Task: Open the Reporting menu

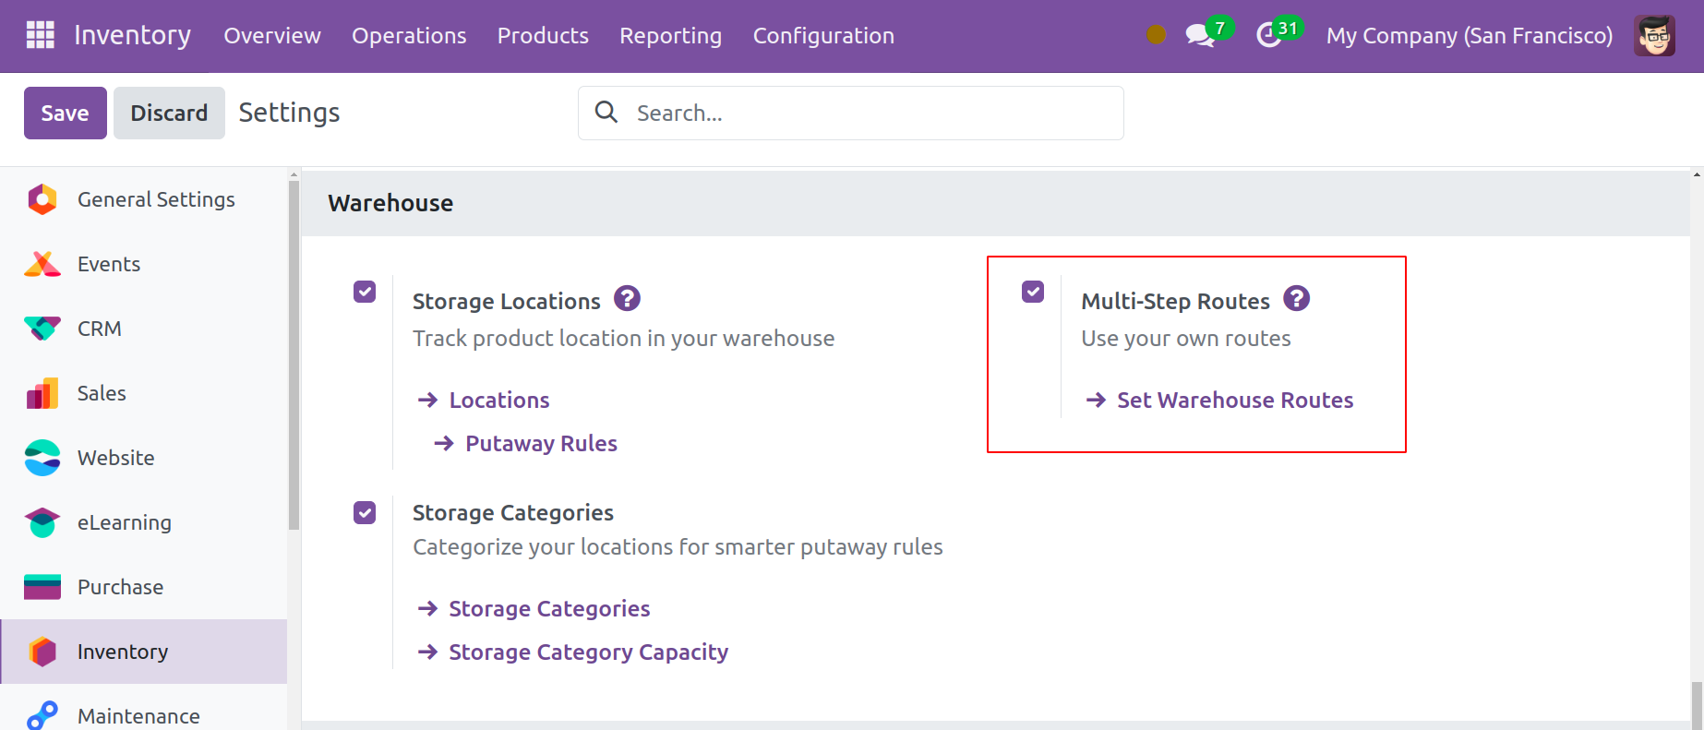Action: (670, 36)
